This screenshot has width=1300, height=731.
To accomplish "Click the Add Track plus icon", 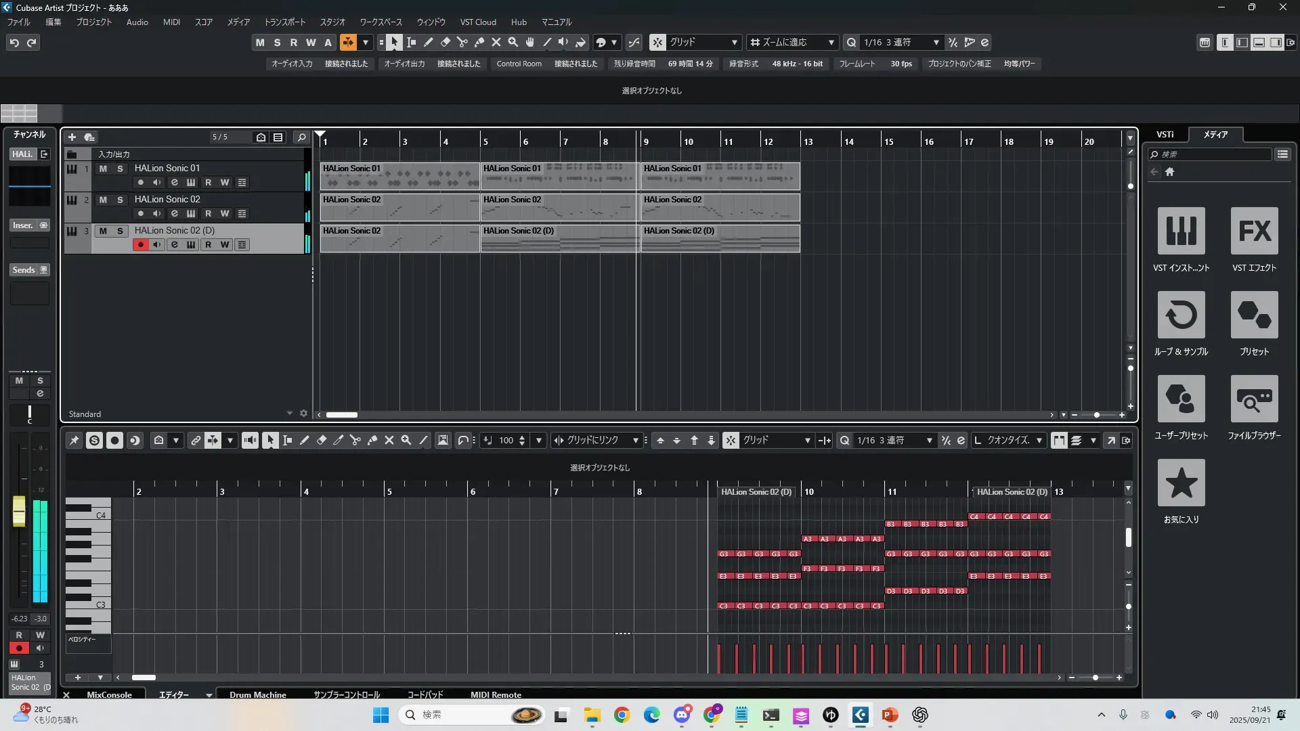I will [72, 137].
